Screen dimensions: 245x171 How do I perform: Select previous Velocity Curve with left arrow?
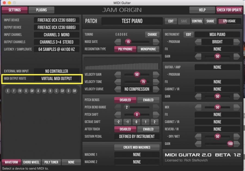[118, 89]
